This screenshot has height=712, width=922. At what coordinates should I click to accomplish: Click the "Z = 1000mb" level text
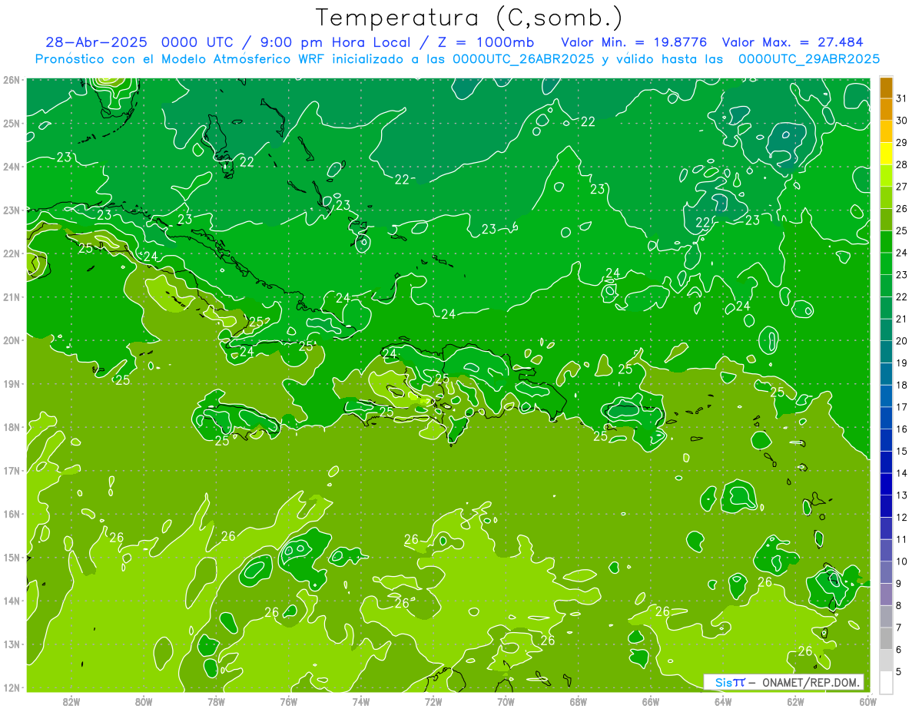click(486, 42)
